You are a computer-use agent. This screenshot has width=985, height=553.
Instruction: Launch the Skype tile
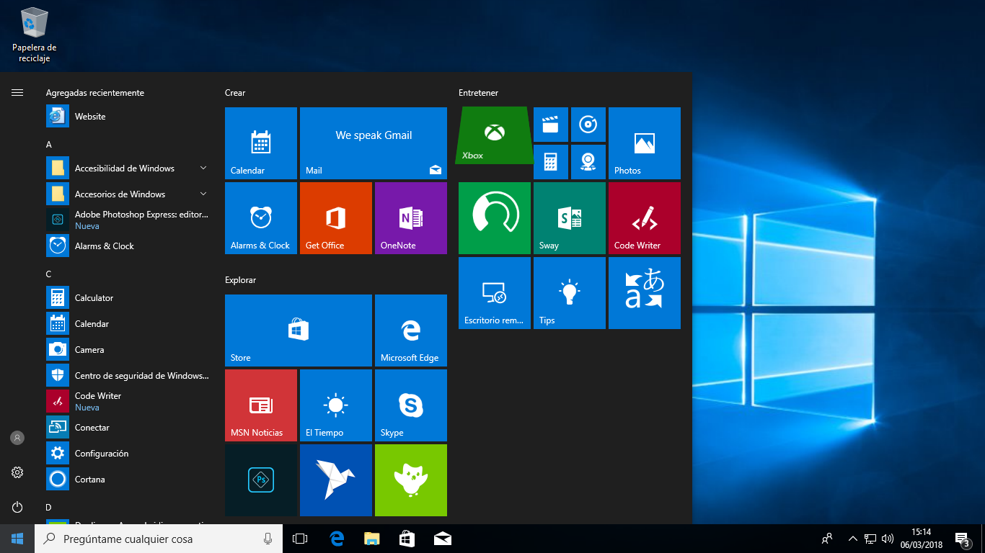[x=411, y=405]
